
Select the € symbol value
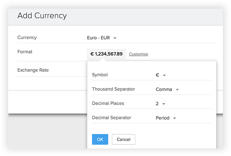coord(157,75)
